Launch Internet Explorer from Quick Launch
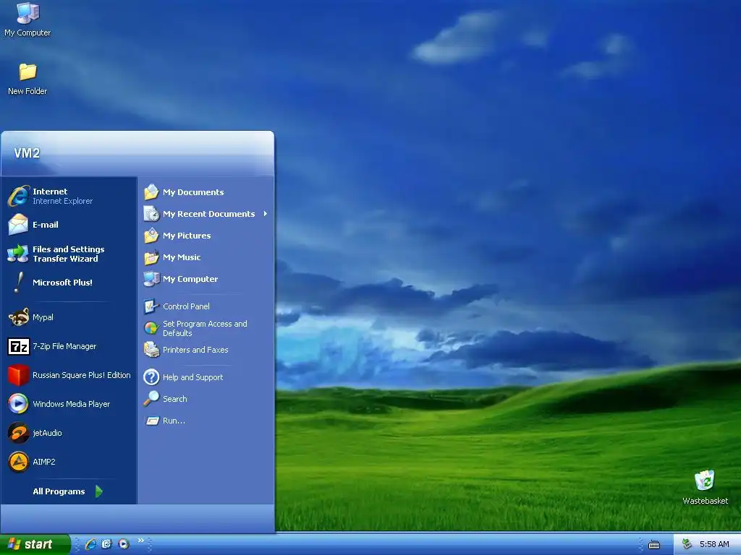The width and height of the screenshot is (741, 555). click(90, 544)
